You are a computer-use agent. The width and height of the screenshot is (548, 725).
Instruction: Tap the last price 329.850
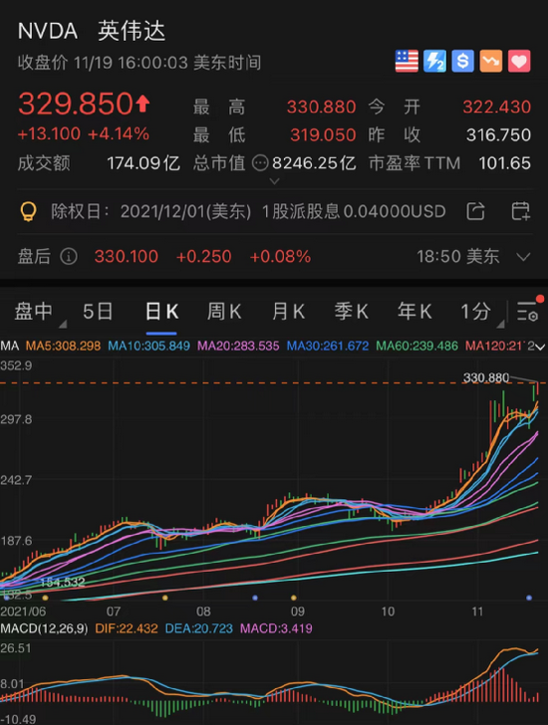(x=76, y=104)
